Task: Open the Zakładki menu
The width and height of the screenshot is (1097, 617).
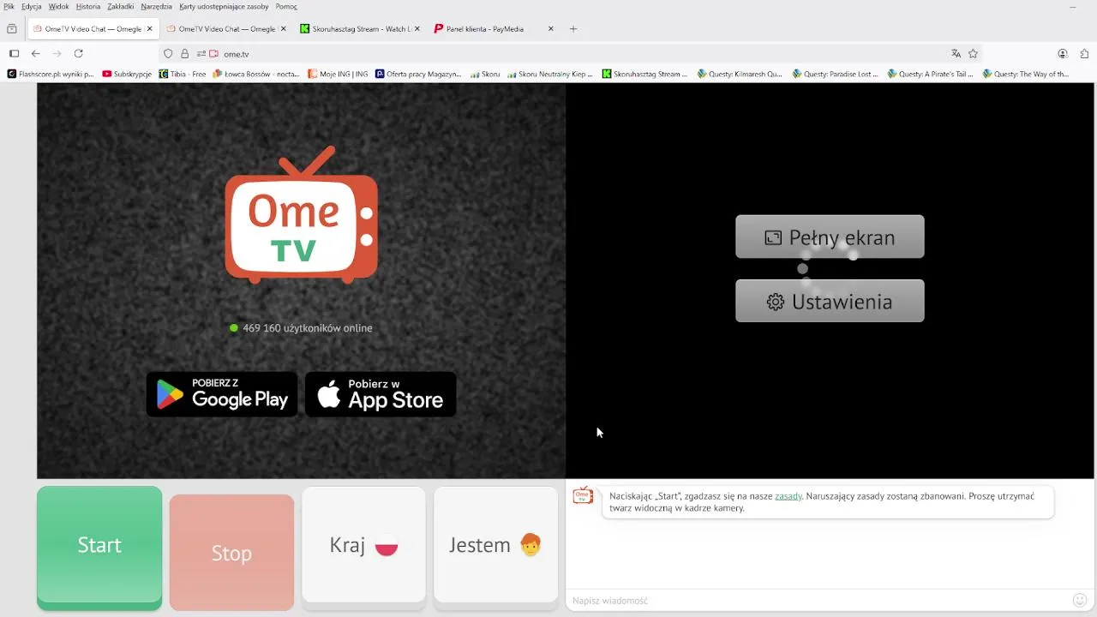Action: [121, 6]
